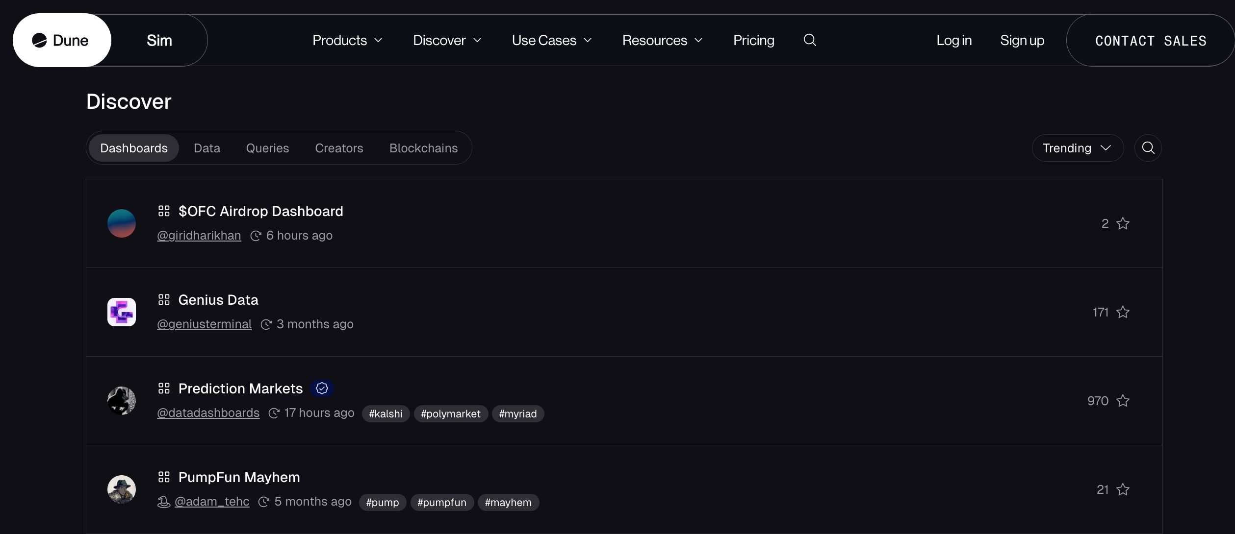Visit the @geniusterminal profile
Viewport: 1235px width, 534px height.
click(x=204, y=324)
